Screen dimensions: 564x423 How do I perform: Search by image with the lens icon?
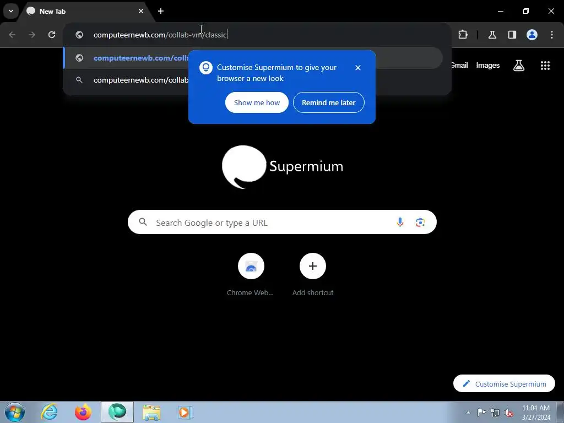420,223
